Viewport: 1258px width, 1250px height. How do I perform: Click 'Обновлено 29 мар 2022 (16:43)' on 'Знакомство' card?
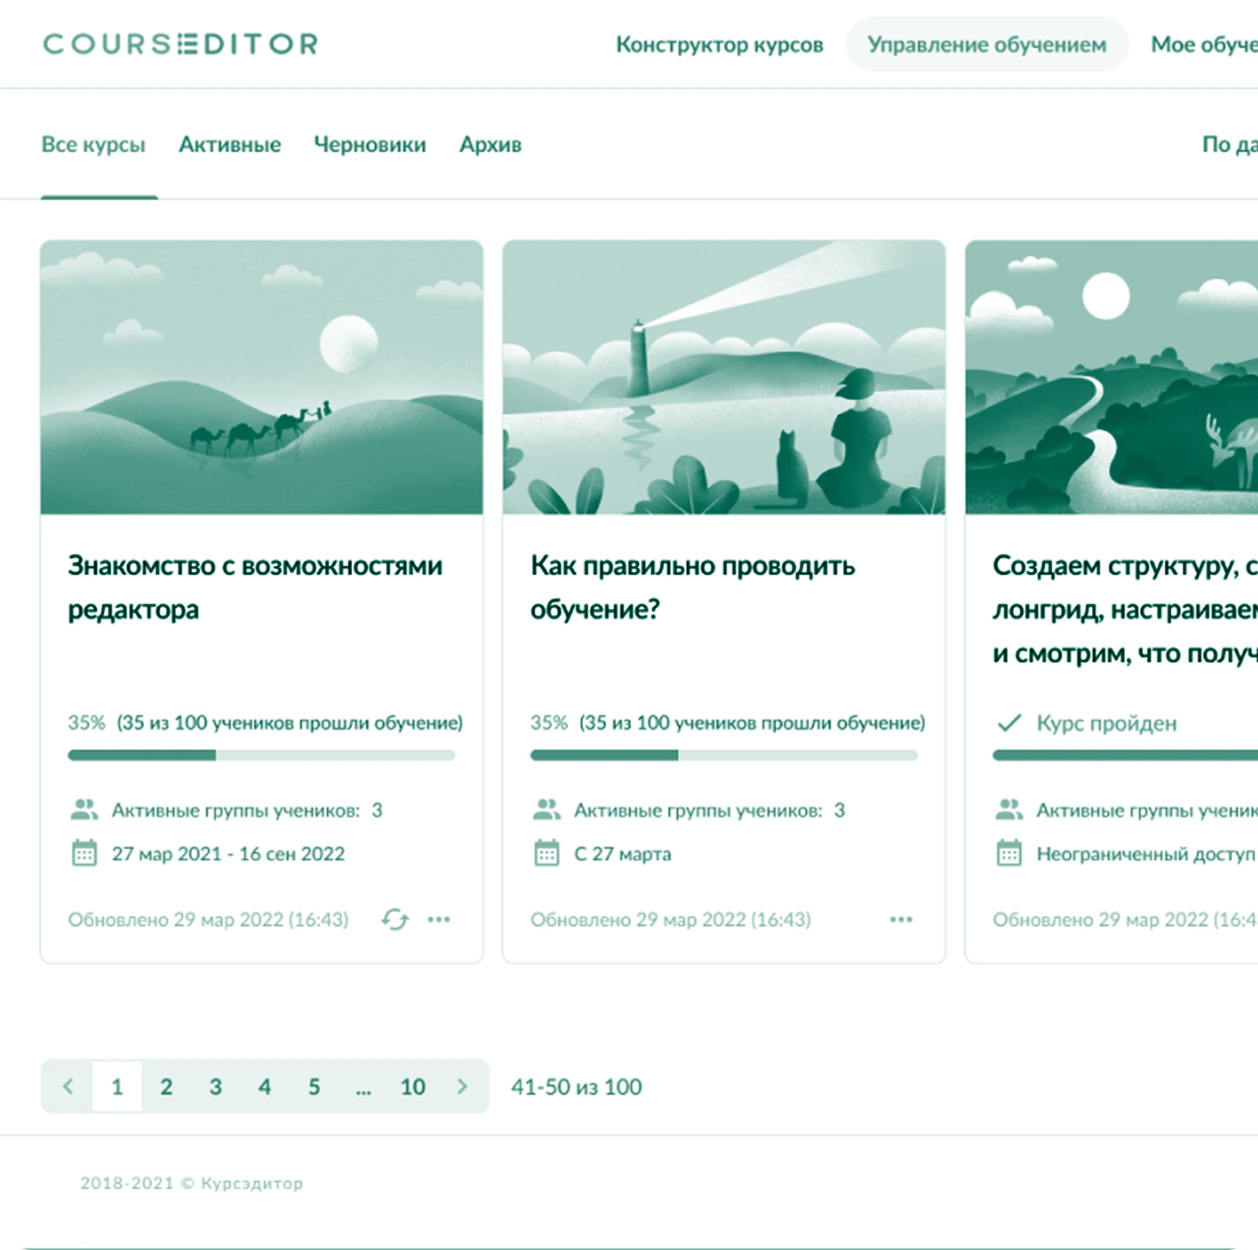208,919
